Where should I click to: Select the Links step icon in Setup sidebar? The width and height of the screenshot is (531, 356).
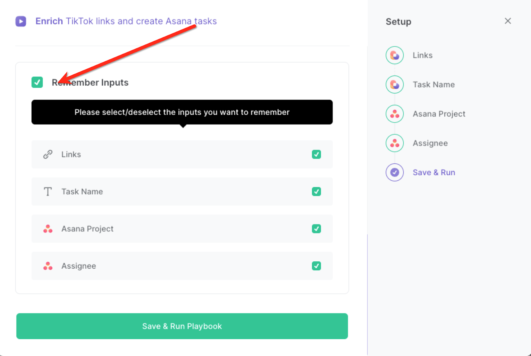pos(394,55)
